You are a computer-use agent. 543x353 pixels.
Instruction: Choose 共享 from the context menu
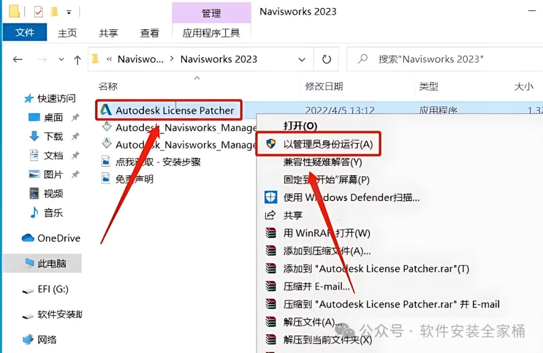[293, 216]
